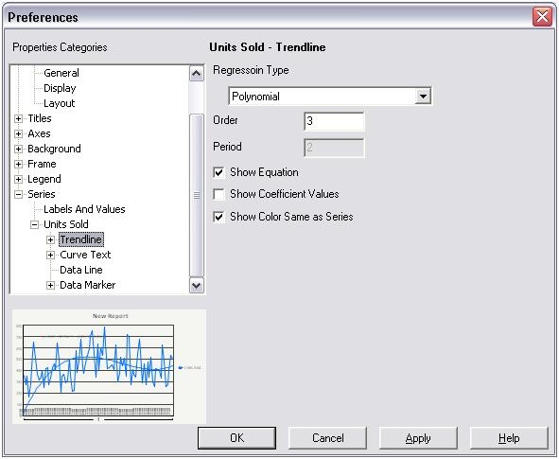The width and height of the screenshot is (559, 459).
Task: Expand the Titles tree node
Action: 19,118
